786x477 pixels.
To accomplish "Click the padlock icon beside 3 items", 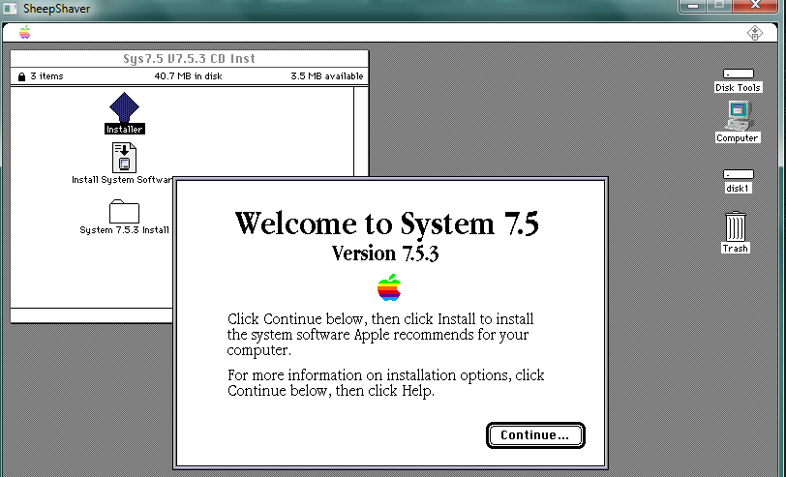I will click(20, 76).
